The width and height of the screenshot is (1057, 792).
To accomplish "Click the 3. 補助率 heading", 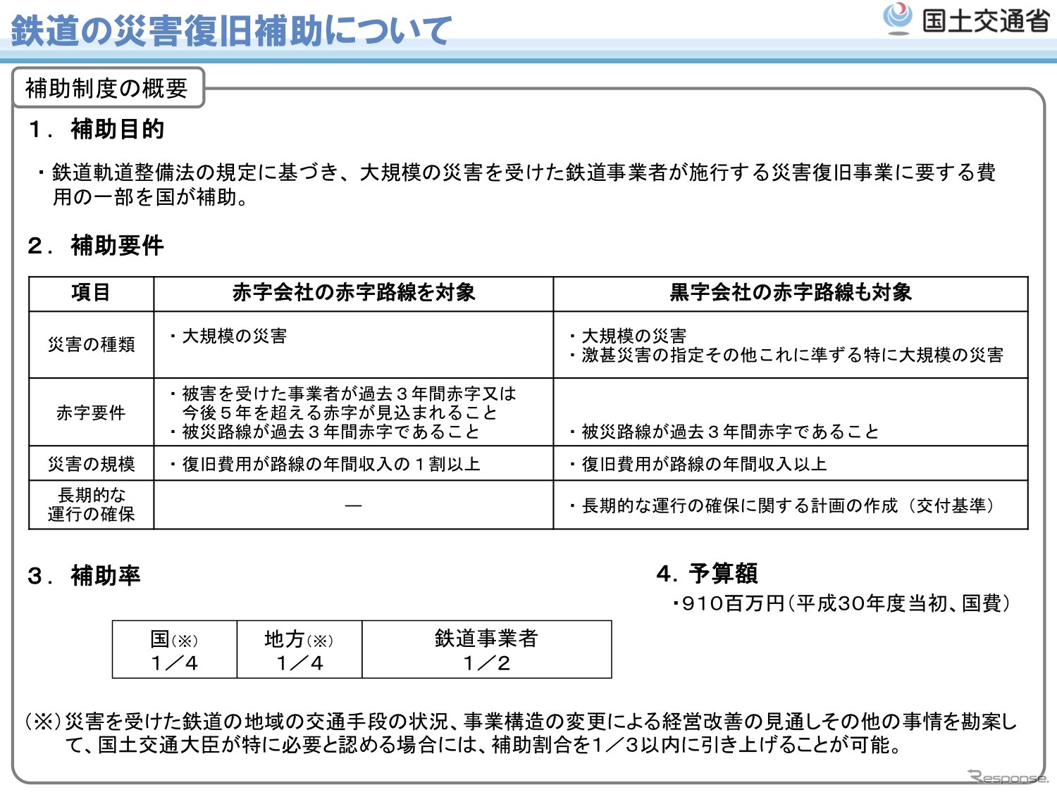I will coord(85,576).
